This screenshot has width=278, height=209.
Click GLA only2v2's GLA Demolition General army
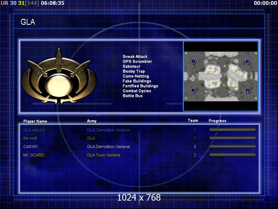(108, 130)
